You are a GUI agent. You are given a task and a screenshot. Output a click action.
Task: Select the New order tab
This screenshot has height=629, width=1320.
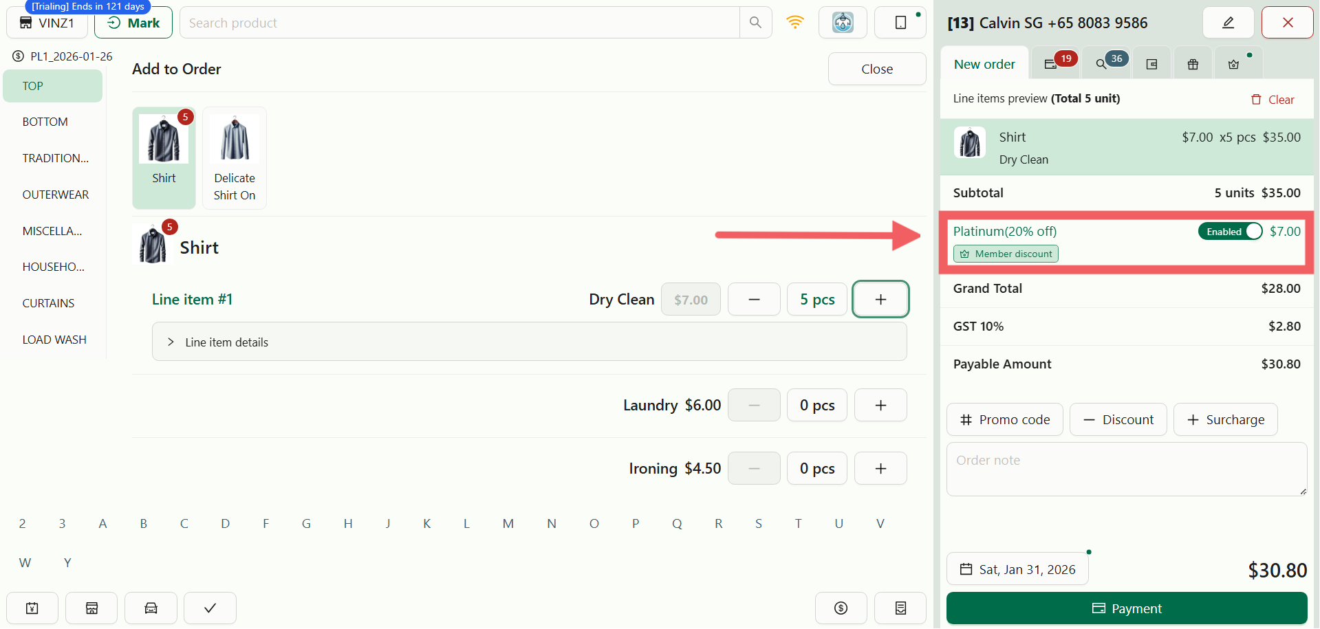[984, 64]
